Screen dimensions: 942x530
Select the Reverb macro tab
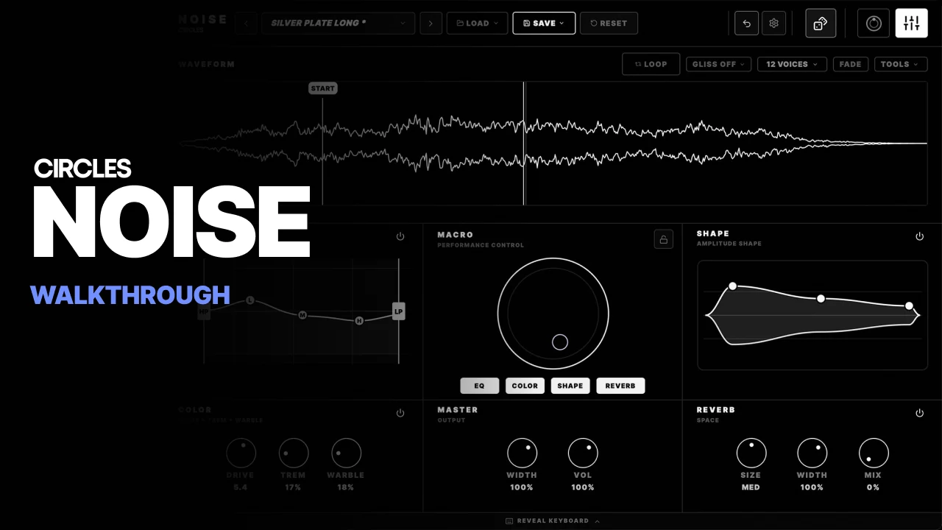[x=620, y=386]
